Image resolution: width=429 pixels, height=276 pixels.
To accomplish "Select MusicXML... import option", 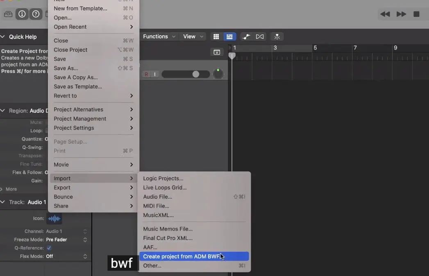I will click(194, 215).
